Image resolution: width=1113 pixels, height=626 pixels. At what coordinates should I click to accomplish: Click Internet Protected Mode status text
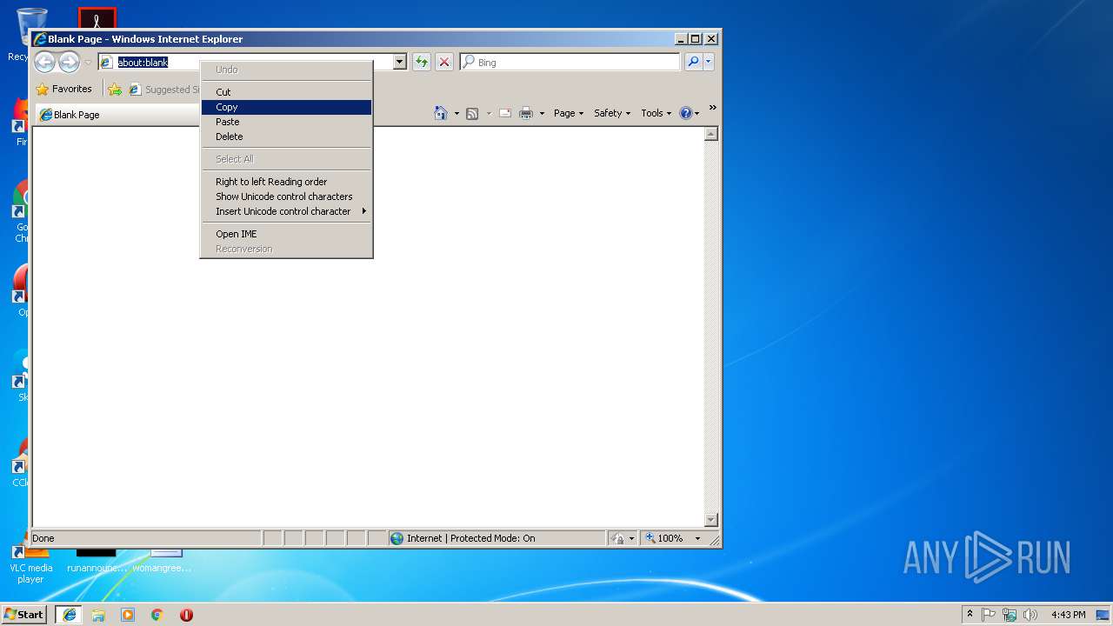point(470,538)
